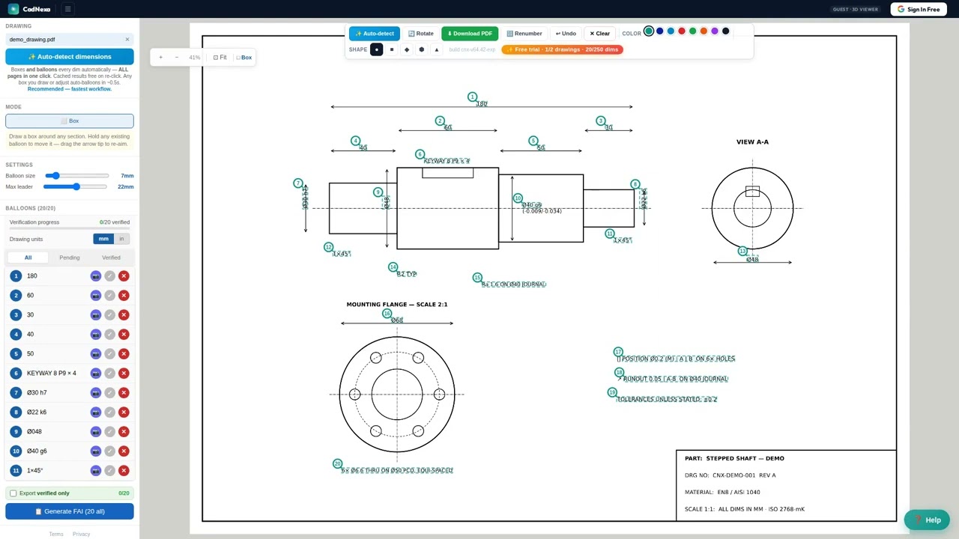Screen dimensions: 959x539
Task: Zoom out with the minus button
Action: (x=177, y=58)
